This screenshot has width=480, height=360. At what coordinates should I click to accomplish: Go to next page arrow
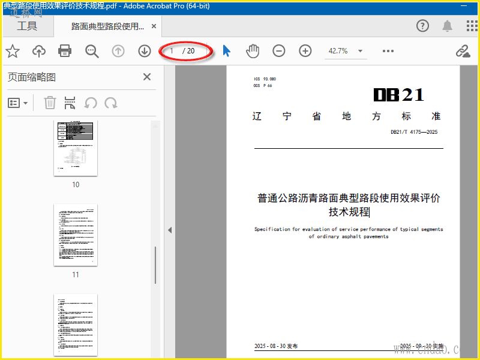145,51
